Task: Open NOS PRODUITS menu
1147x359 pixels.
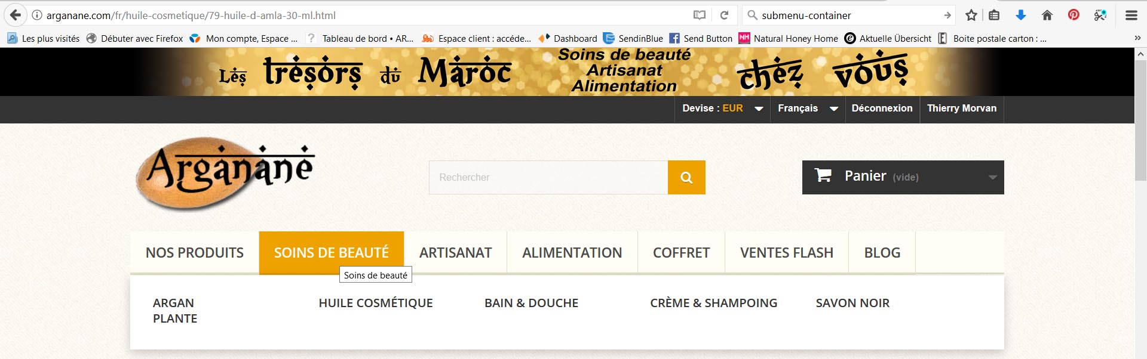Action: [x=195, y=253]
